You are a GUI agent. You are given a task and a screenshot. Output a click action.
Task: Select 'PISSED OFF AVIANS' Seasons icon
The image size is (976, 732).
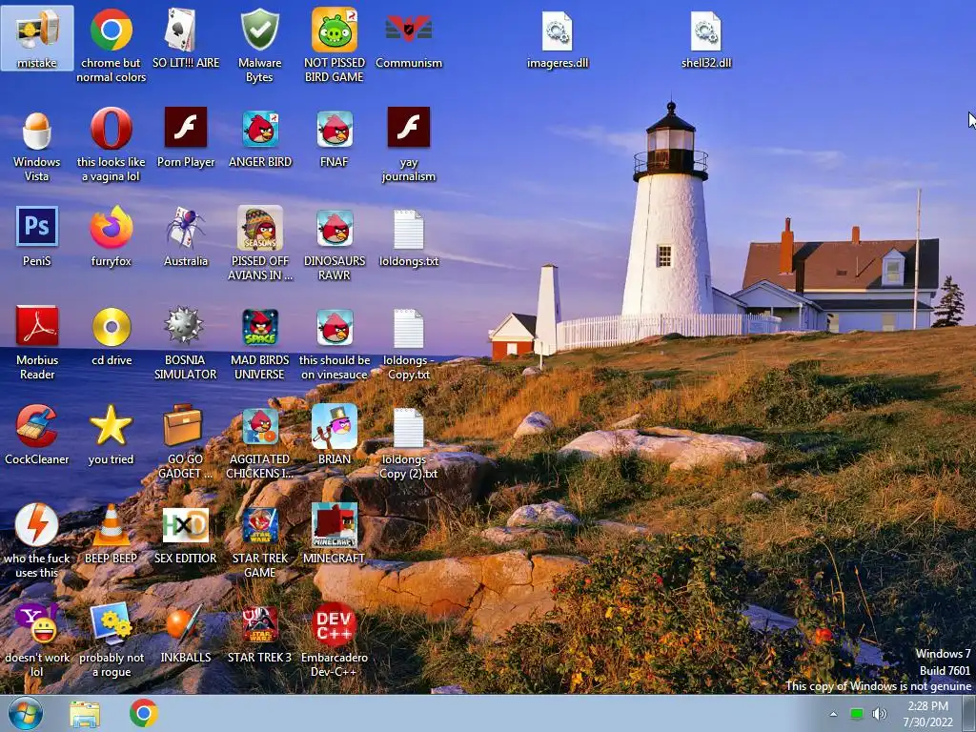click(x=259, y=244)
